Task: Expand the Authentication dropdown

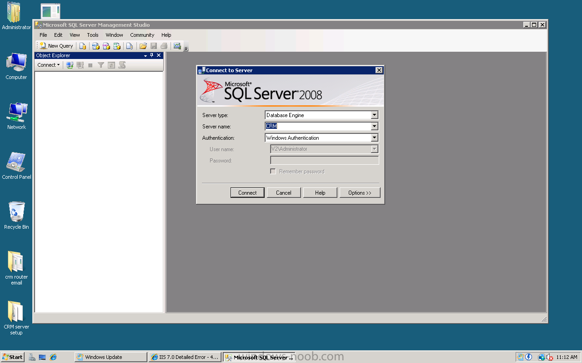Action: point(375,138)
